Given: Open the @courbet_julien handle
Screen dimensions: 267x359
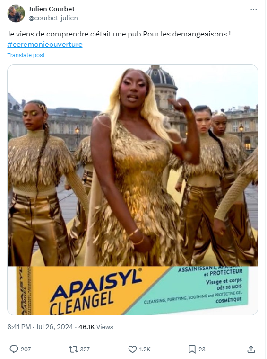Looking at the screenshot, I should click(53, 18).
